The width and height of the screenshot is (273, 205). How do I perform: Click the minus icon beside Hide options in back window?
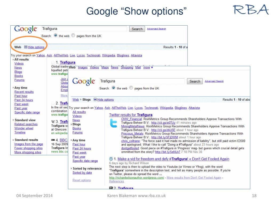point(26,47)
